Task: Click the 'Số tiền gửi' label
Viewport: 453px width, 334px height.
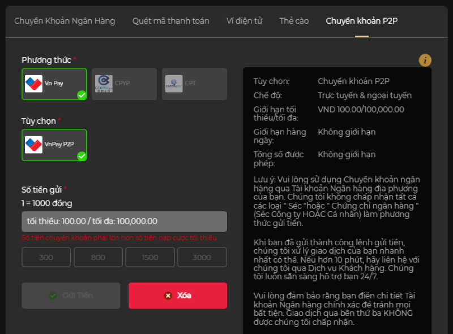Action: coord(41,190)
